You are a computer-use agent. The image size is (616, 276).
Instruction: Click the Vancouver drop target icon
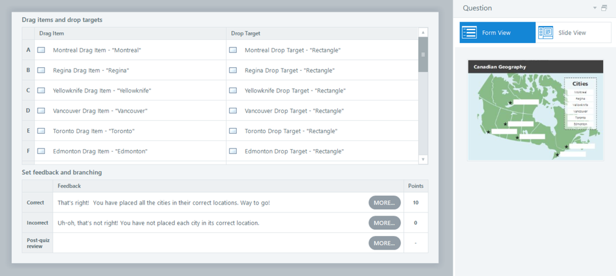[x=233, y=111]
